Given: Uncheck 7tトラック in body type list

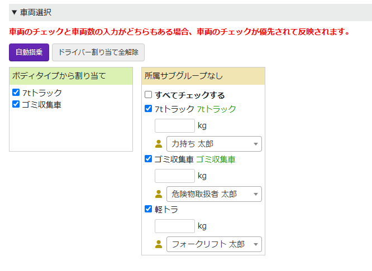Looking at the screenshot, I should 16,93.
